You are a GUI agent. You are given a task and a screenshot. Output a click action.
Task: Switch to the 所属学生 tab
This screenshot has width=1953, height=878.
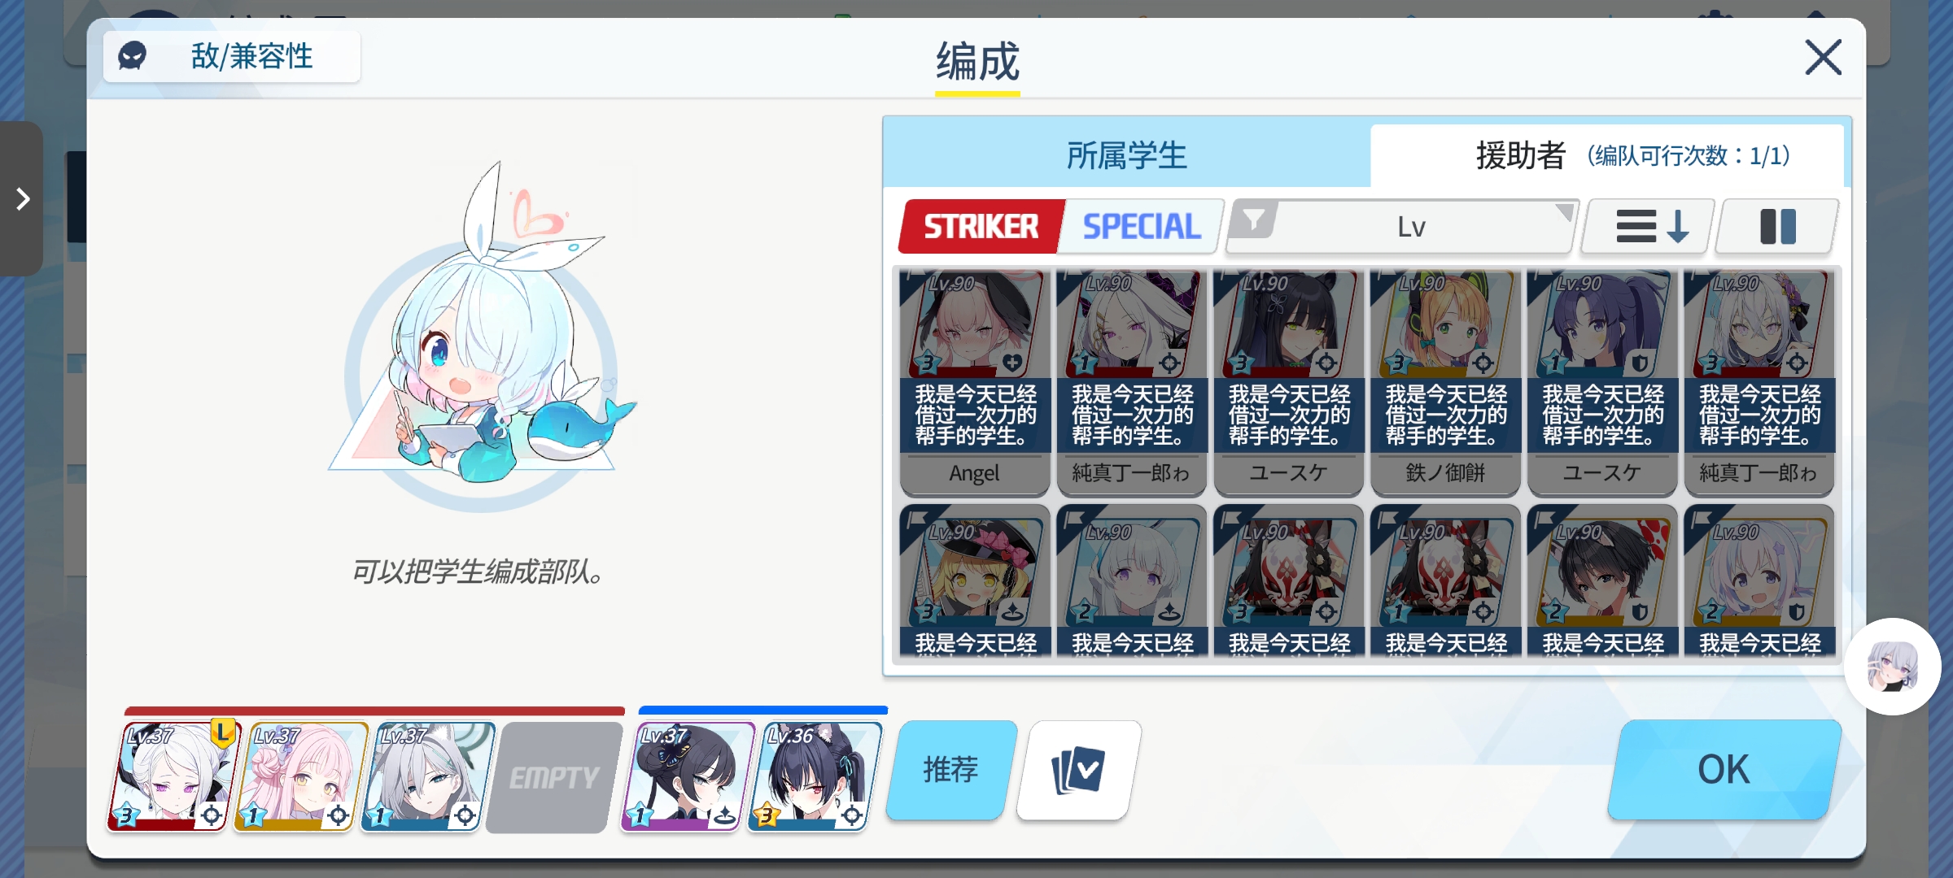click(1127, 154)
